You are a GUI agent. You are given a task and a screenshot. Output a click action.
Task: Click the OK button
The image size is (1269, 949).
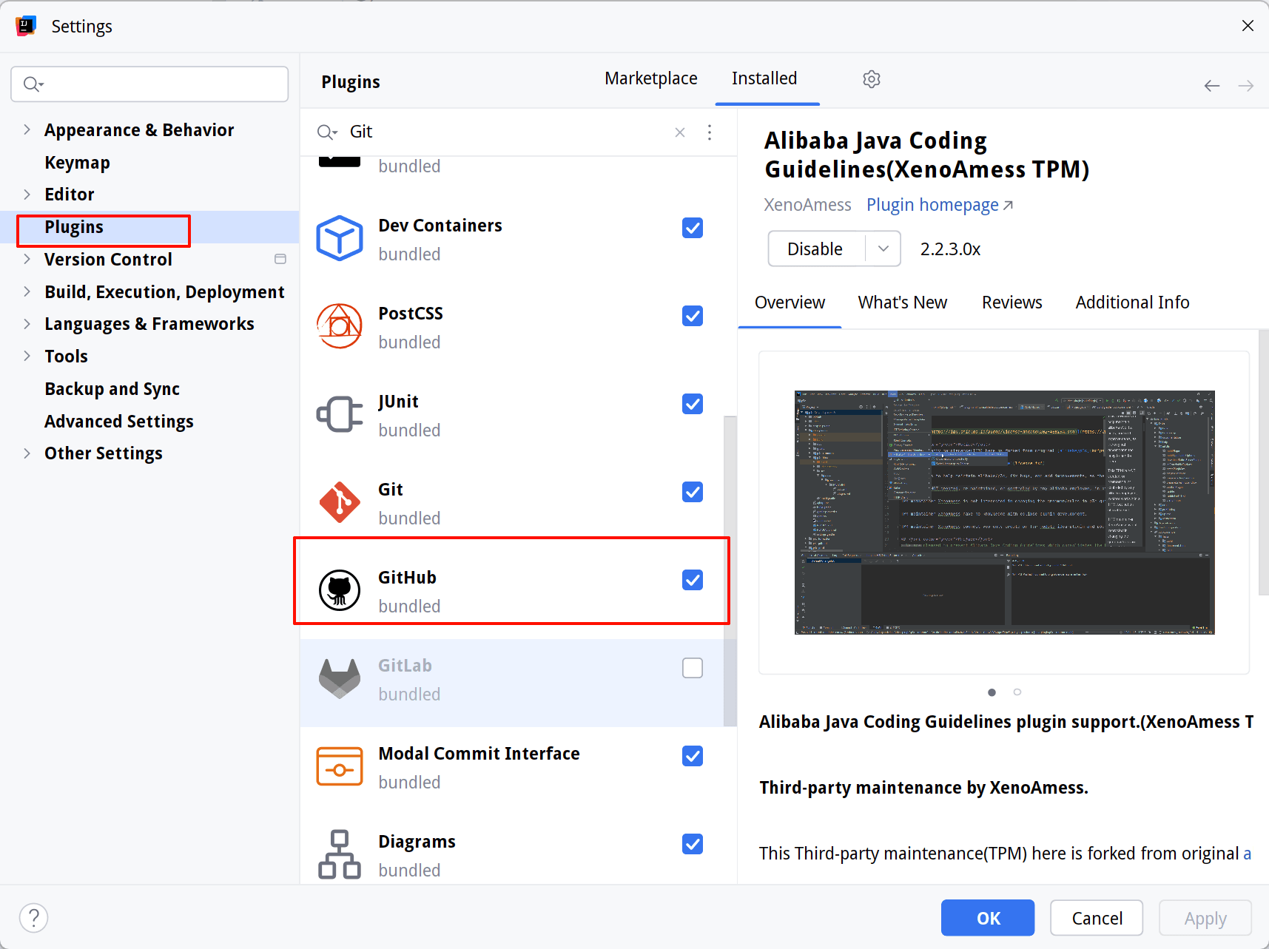(x=988, y=918)
